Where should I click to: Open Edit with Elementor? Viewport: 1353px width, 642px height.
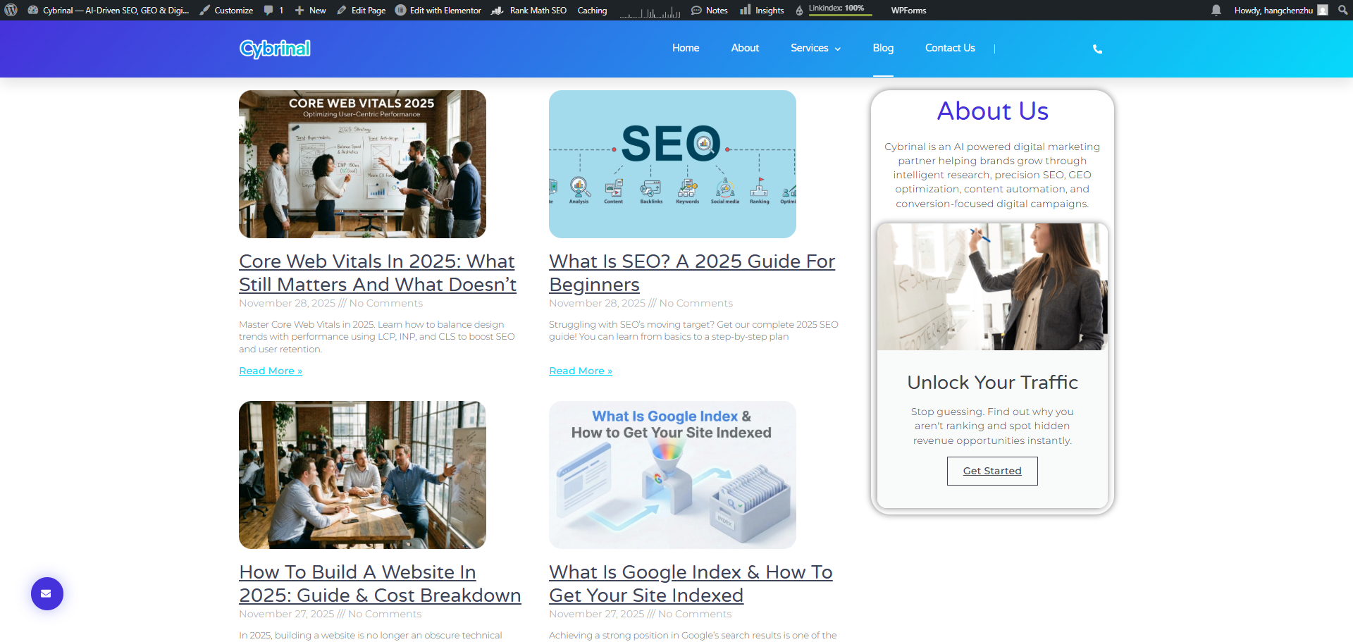[438, 10]
